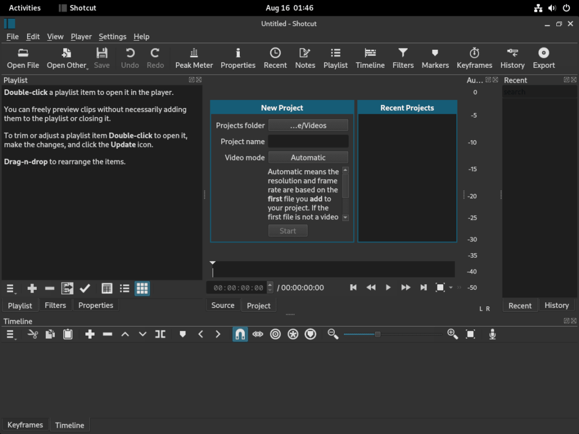Open the Video mode Automatic dropdown
Viewport: 579px width, 434px height.
pyautogui.click(x=308, y=158)
